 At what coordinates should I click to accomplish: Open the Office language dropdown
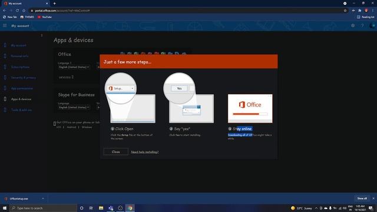(x=74, y=67)
